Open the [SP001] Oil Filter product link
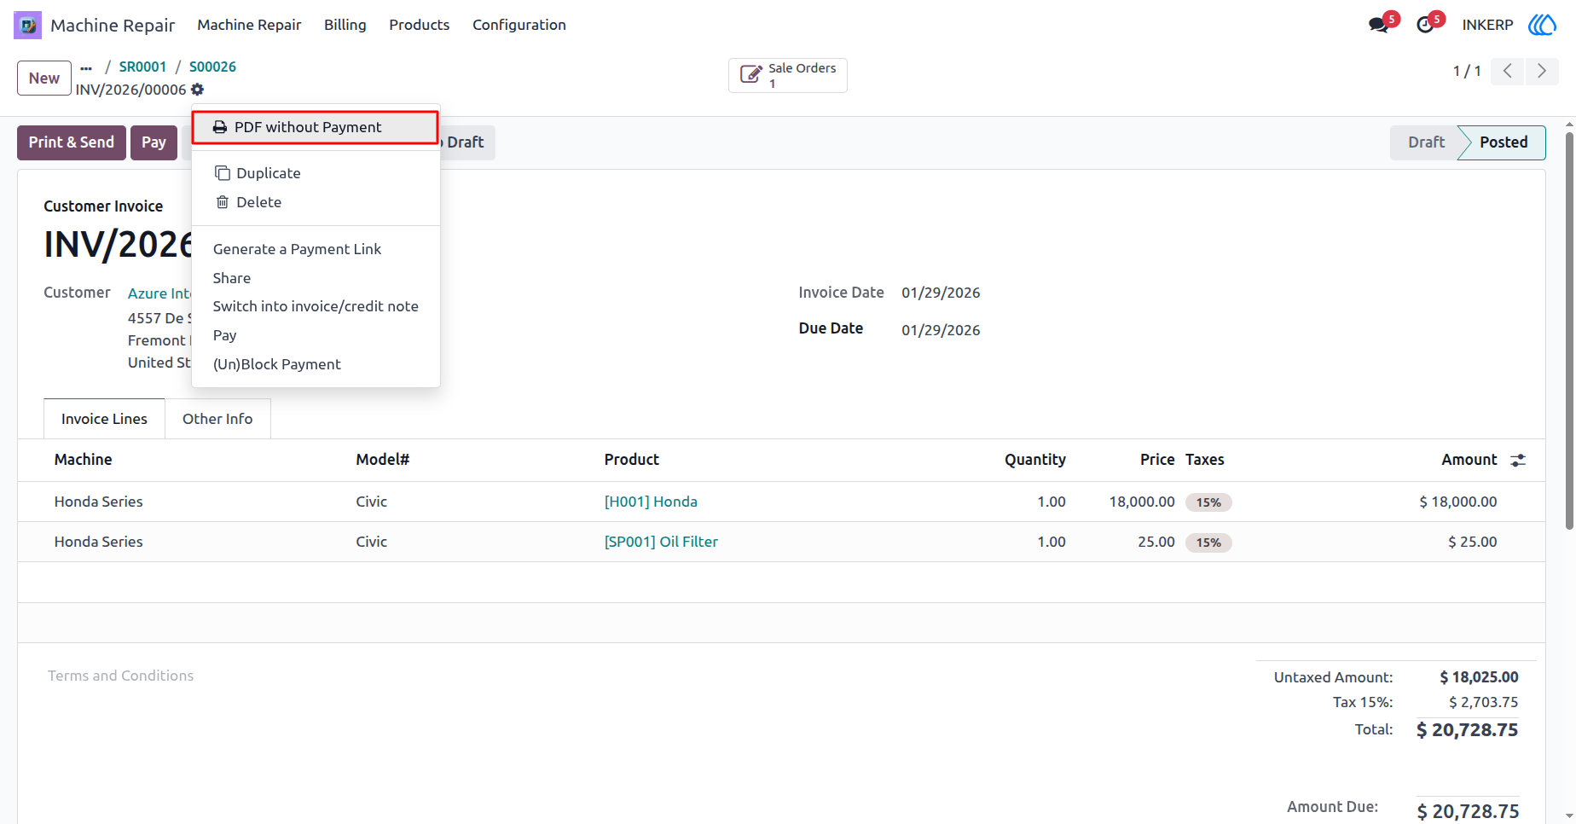This screenshot has width=1576, height=824. point(661,542)
